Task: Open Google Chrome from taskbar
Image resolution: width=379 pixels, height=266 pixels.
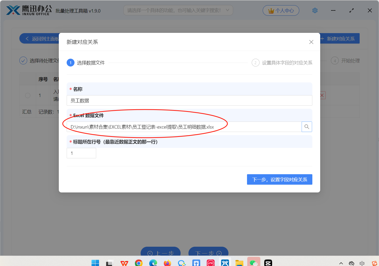Action: (139, 263)
